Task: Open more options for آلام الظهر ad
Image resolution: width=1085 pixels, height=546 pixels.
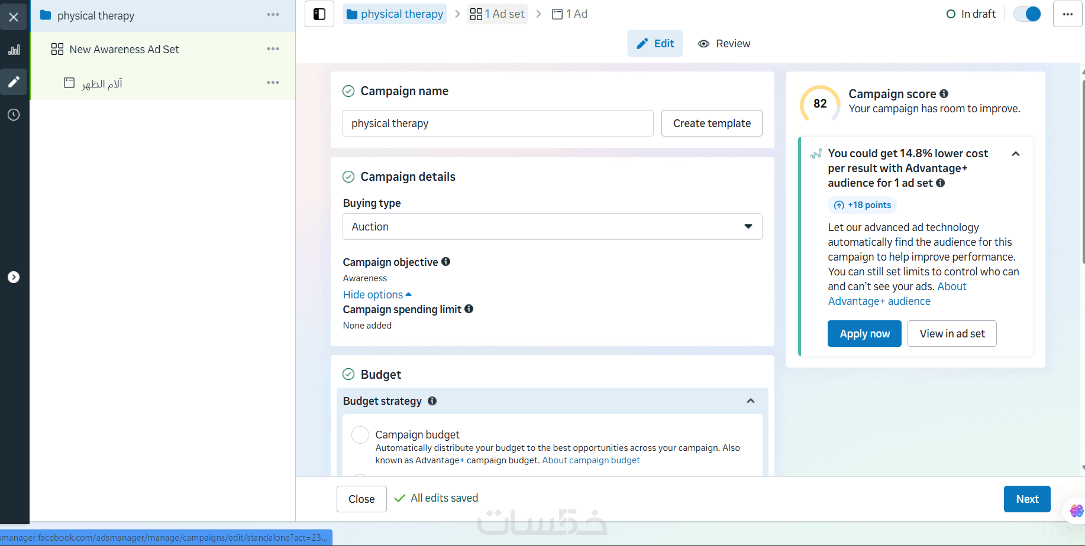Action: 273,83
